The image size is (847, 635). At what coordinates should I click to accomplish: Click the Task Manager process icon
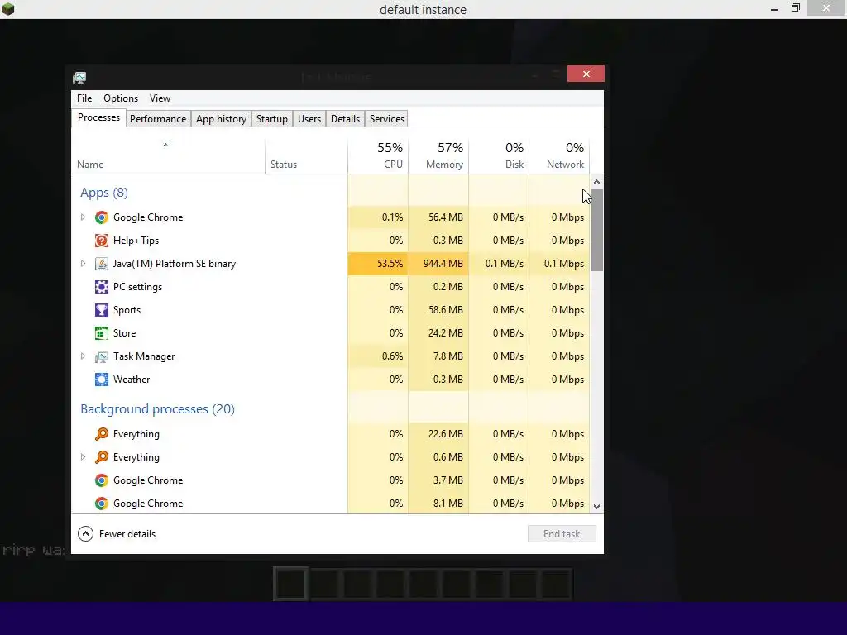(101, 357)
